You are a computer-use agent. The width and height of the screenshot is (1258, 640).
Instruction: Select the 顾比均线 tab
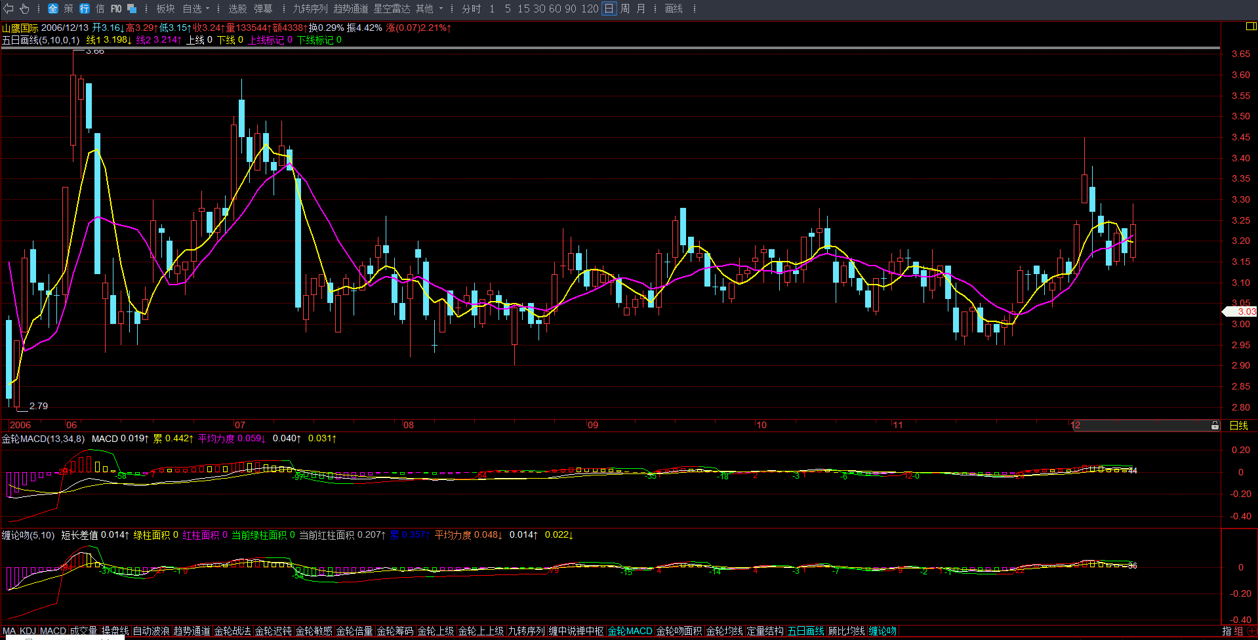pos(847,631)
